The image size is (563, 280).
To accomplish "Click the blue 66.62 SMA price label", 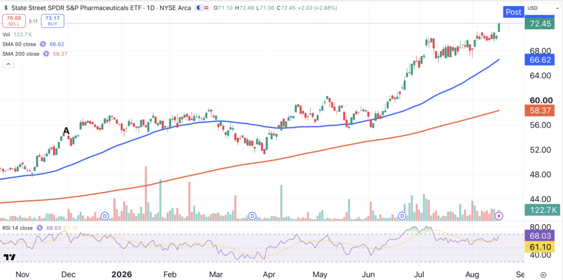I will pyautogui.click(x=540, y=59).
